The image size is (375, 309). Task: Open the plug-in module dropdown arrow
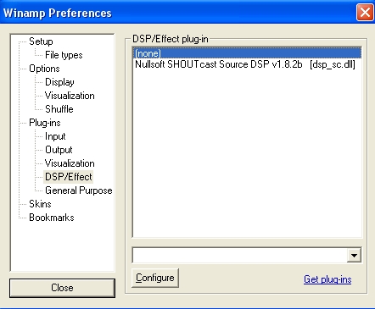(x=354, y=256)
